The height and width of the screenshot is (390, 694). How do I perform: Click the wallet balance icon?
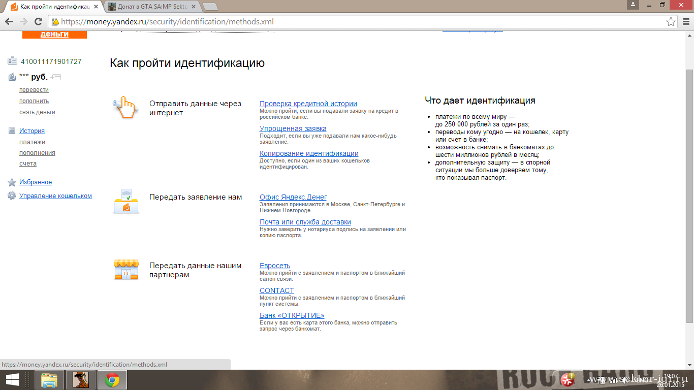[x=12, y=77]
